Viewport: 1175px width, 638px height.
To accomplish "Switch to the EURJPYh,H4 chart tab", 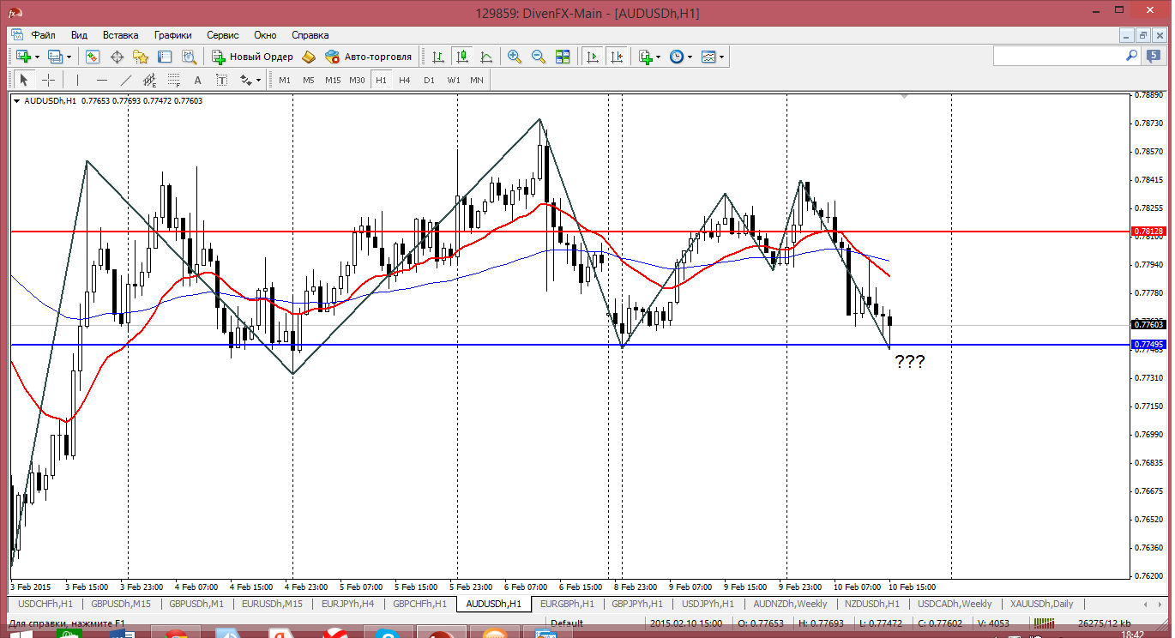I will 347,604.
